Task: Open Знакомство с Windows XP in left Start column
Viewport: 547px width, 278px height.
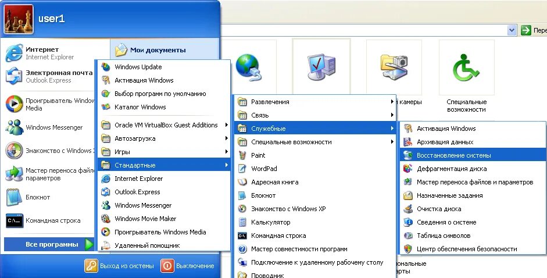Action: [51, 151]
